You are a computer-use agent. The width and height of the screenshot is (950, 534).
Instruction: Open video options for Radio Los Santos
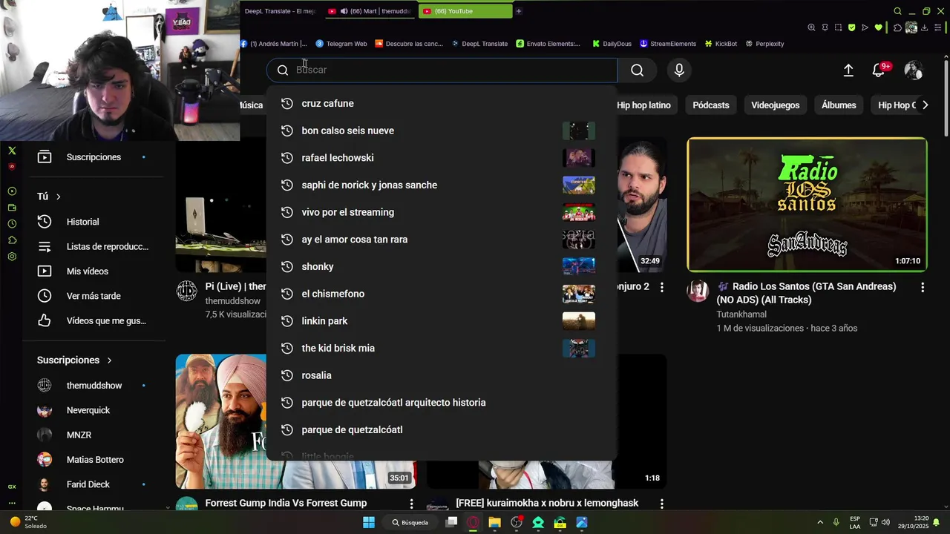tap(923, 287)
